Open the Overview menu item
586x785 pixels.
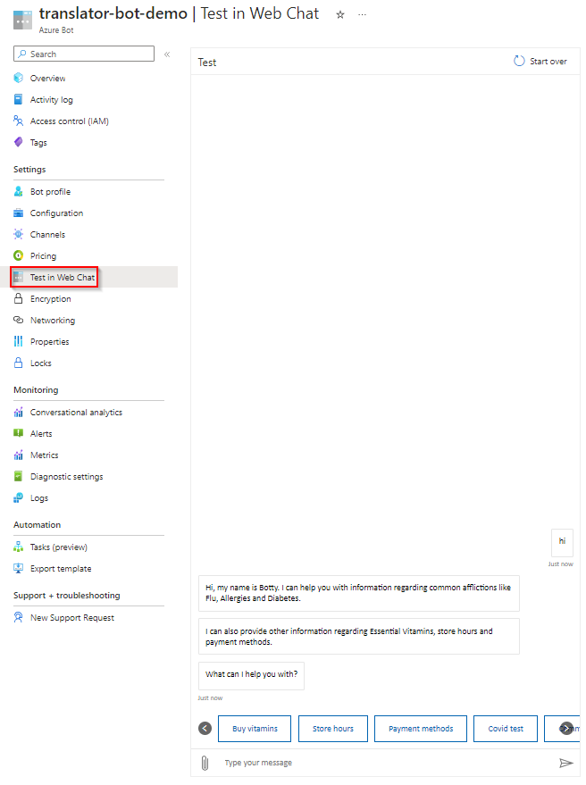click(x=47, y=78)
